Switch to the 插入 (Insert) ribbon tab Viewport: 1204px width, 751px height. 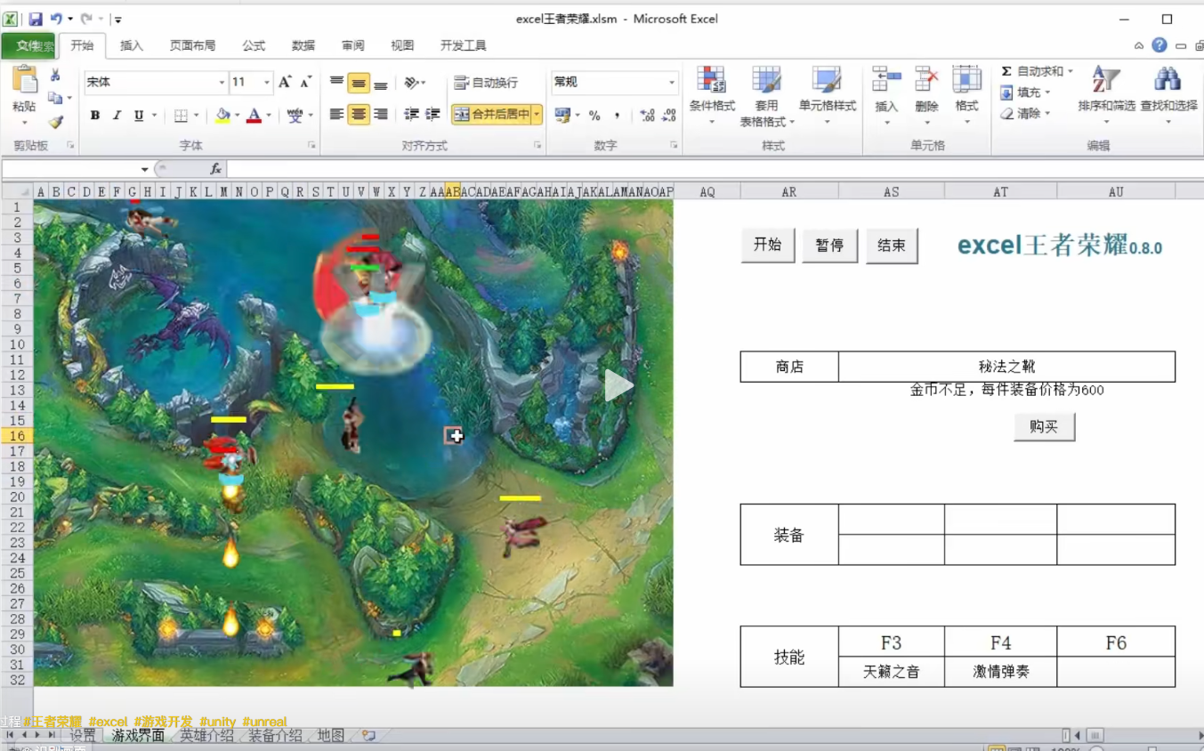(x=132, y=45)
